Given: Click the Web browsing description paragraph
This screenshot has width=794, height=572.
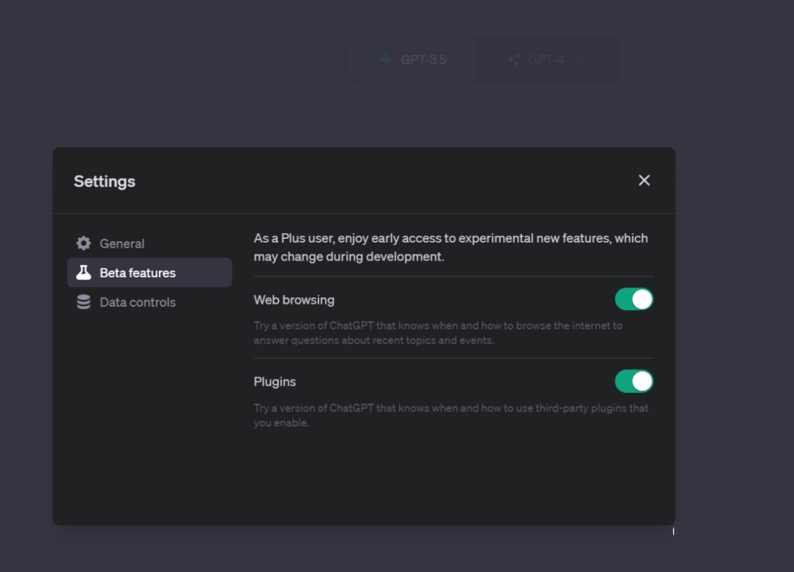Looking at the screenshot, I should (x=438, y=332).
